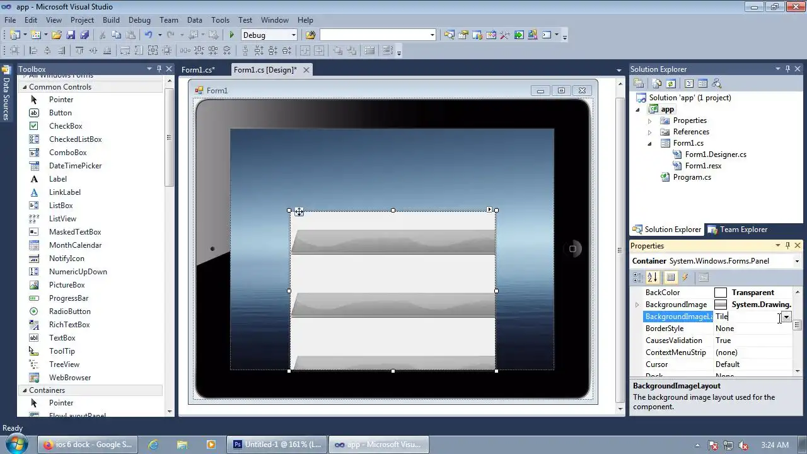
Task: Expand the References node in Solution Explorer
Action: coord(650,132)
